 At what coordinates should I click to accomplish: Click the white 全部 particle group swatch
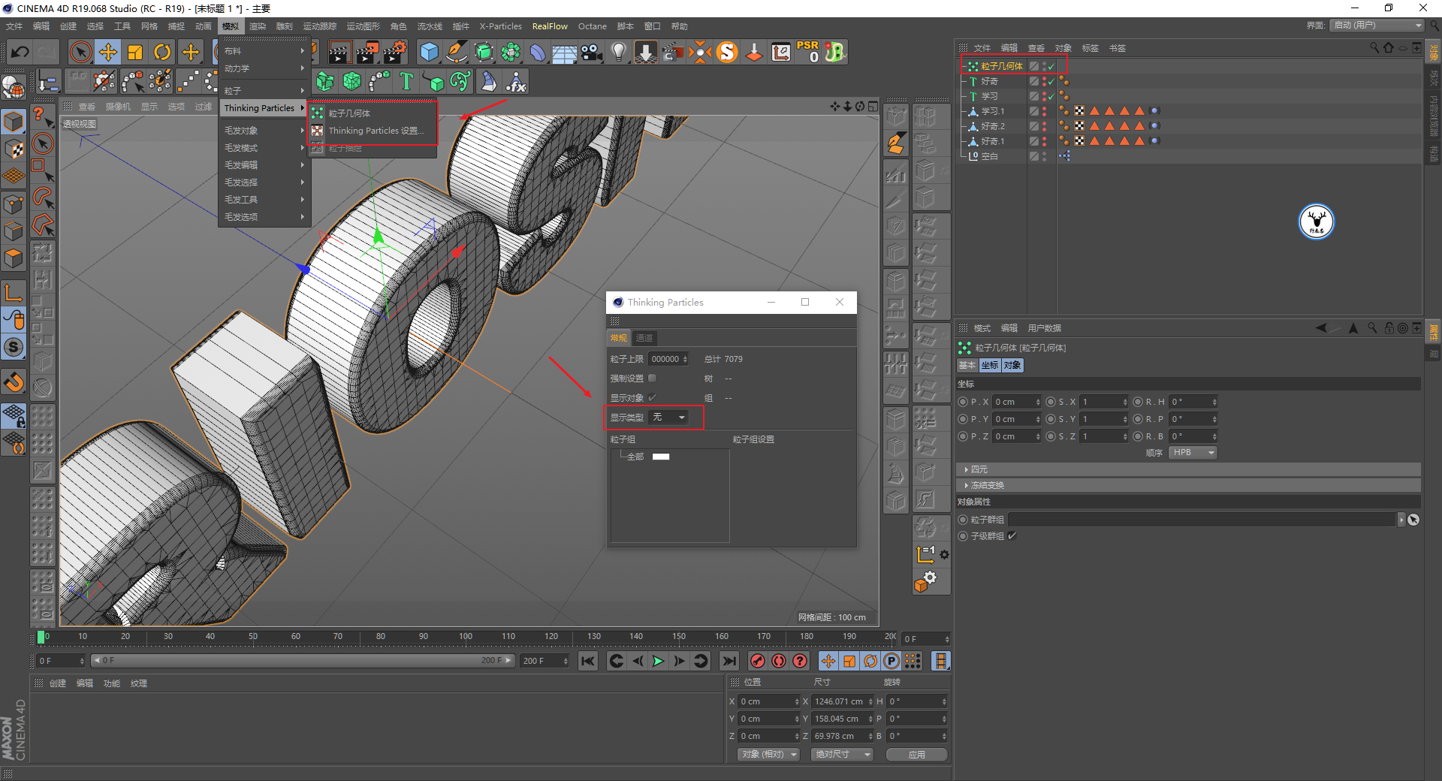(661, 457)
